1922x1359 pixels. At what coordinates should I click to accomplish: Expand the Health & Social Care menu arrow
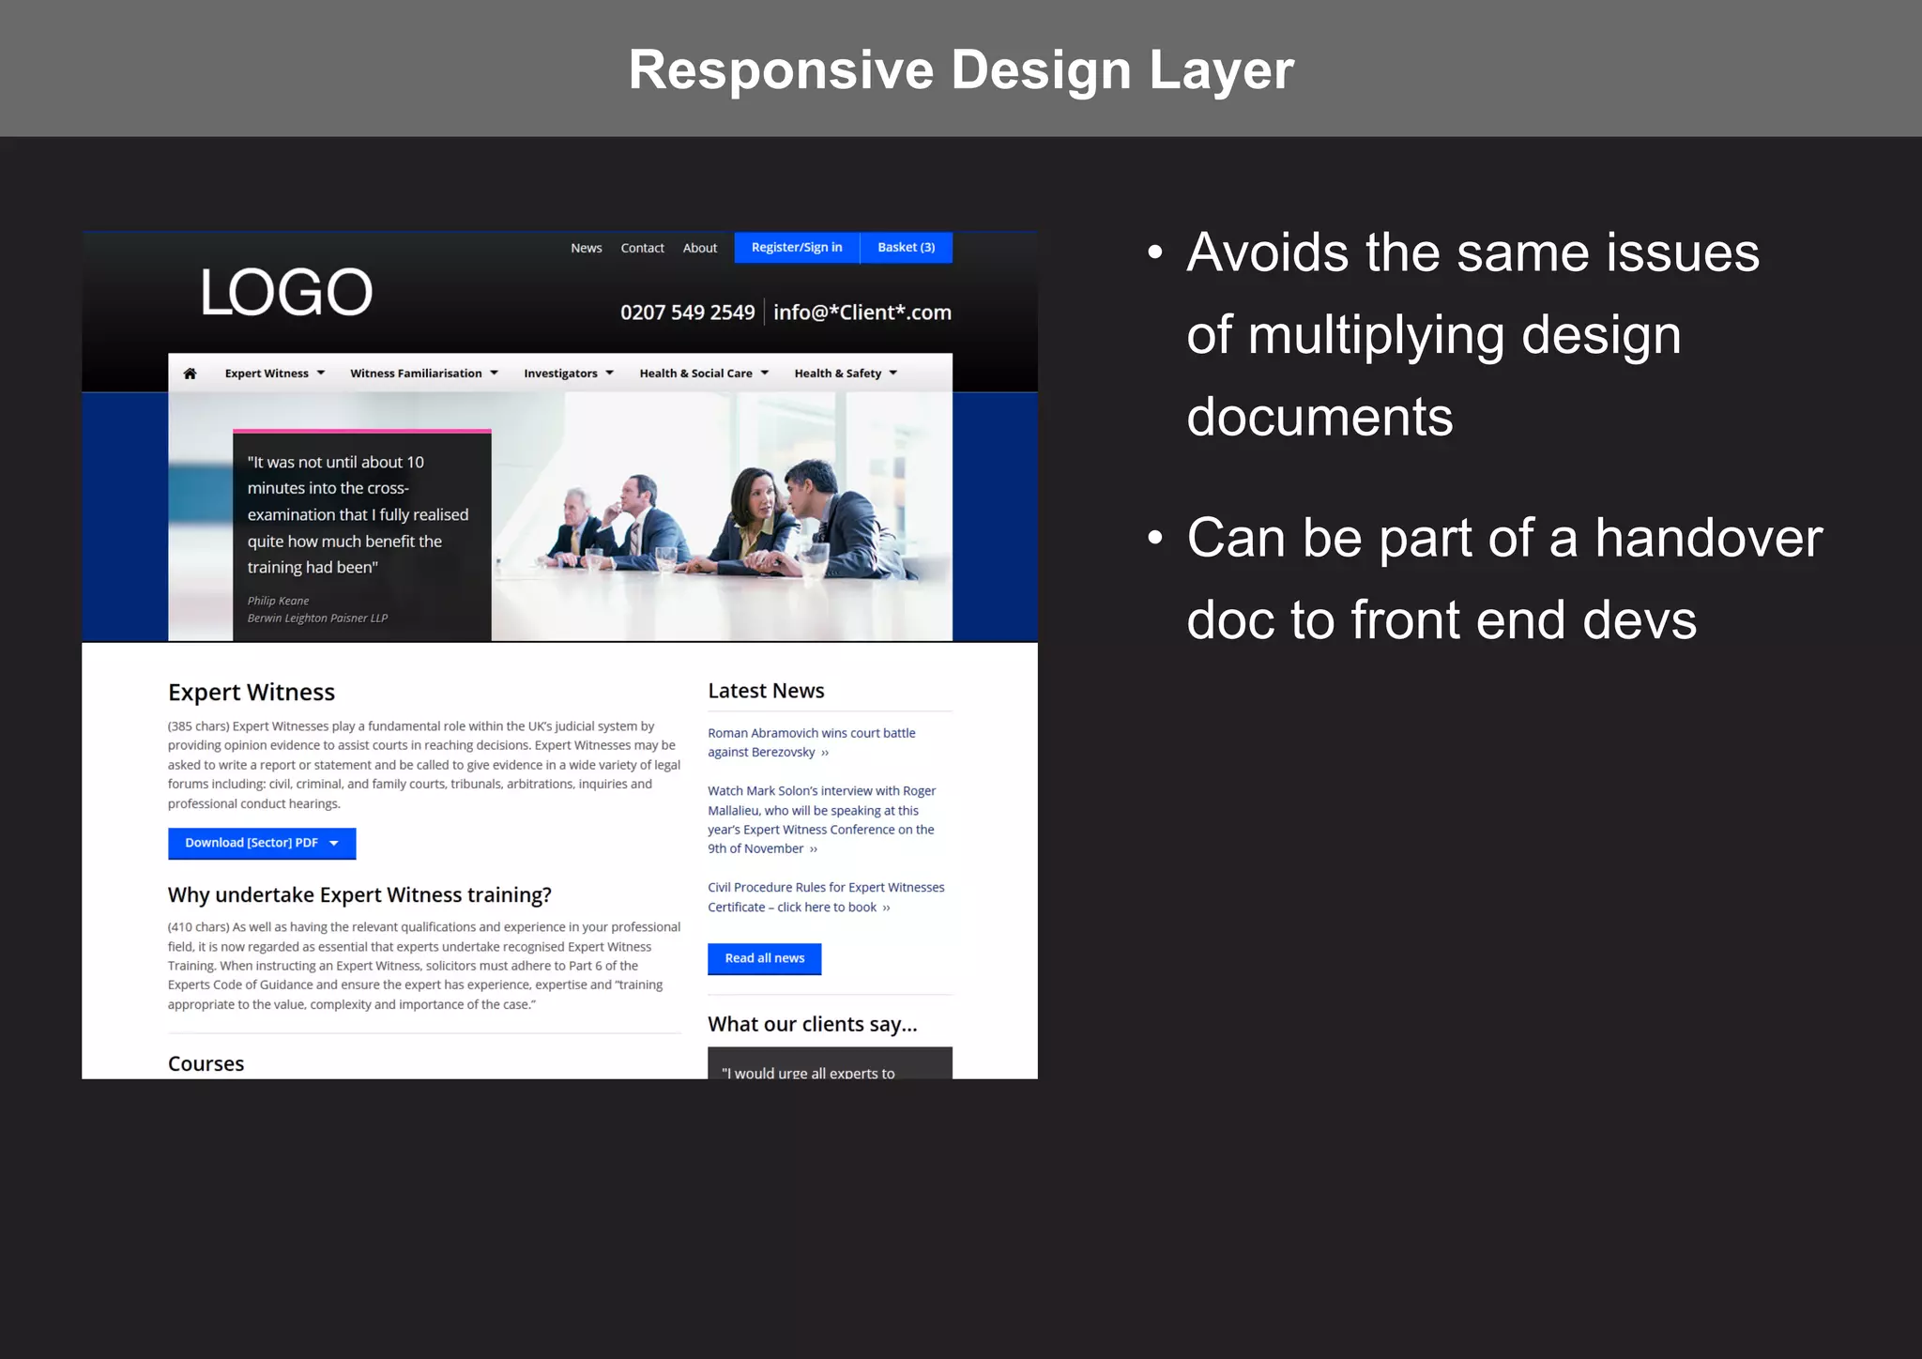765,374
